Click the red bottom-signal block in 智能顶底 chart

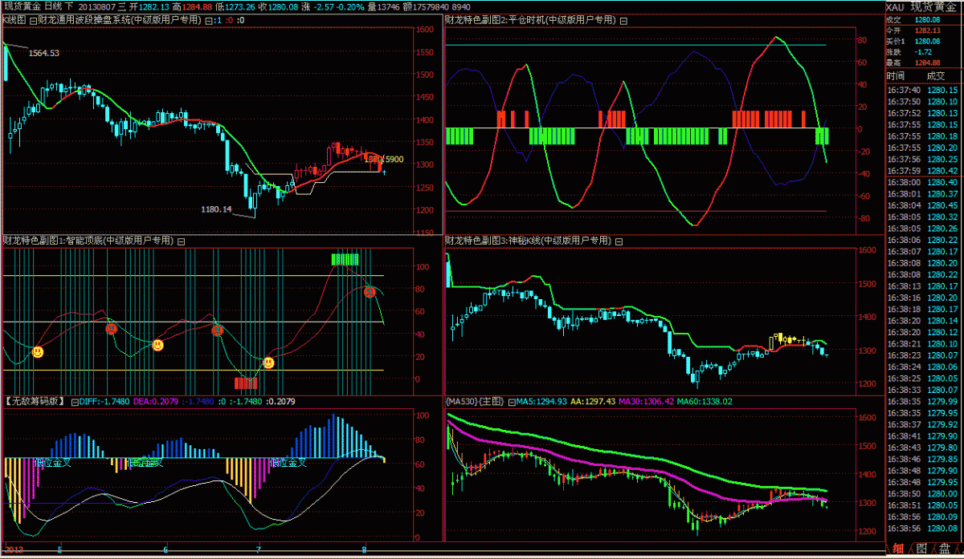click(245, 383)
